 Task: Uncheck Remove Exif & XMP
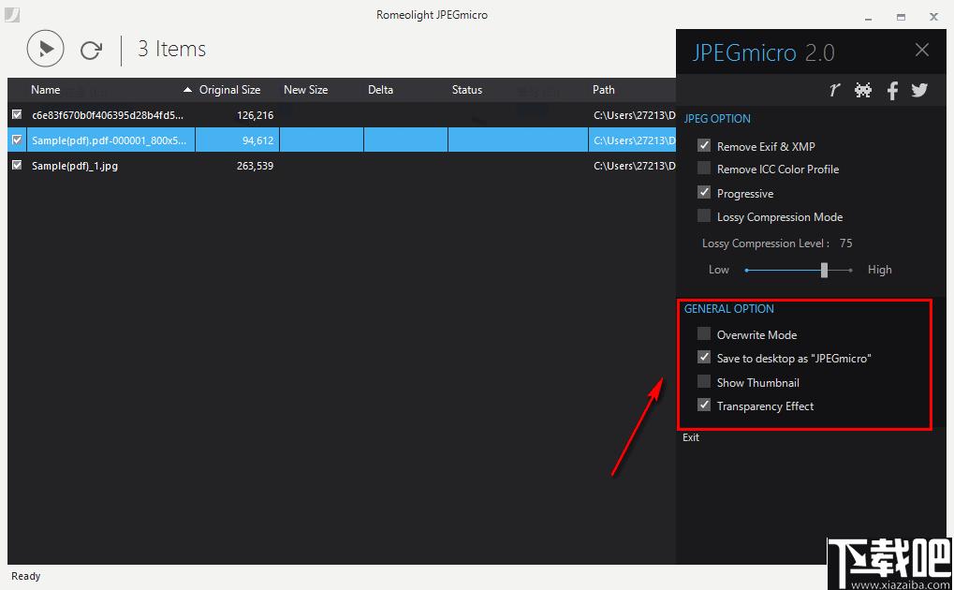pyautogui.click(x=704, y=145)
